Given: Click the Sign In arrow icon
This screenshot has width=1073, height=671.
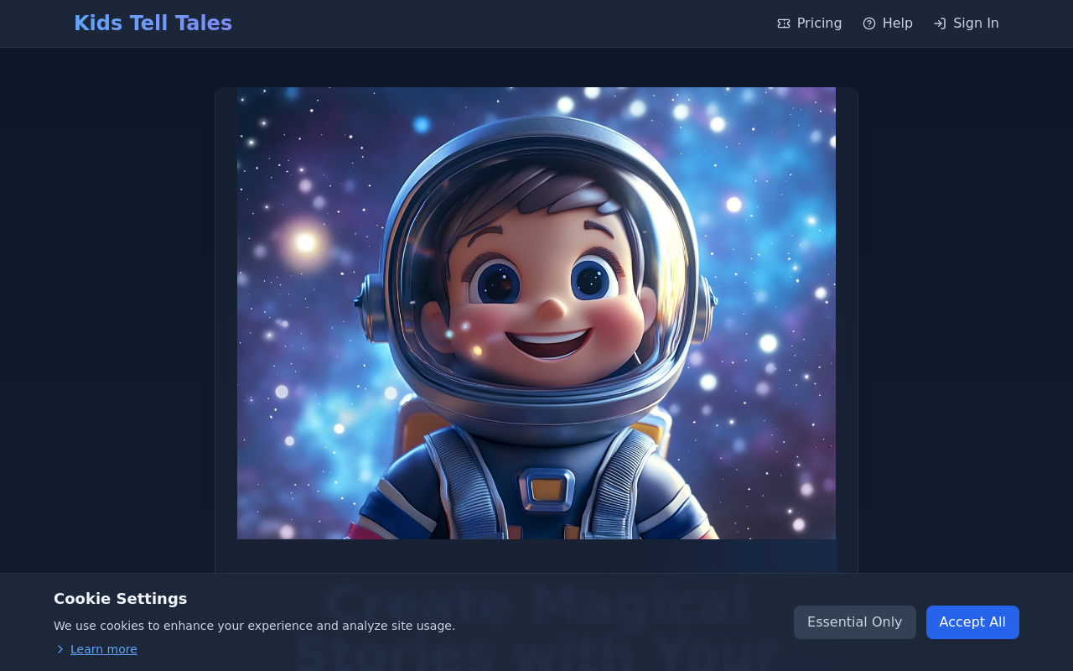Looking at the screenshot, I should [940, 23].
